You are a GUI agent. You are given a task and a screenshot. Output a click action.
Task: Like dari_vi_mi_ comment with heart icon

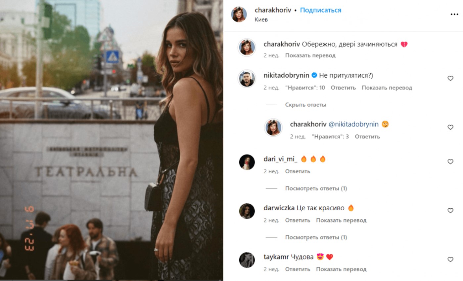point(450,162)
